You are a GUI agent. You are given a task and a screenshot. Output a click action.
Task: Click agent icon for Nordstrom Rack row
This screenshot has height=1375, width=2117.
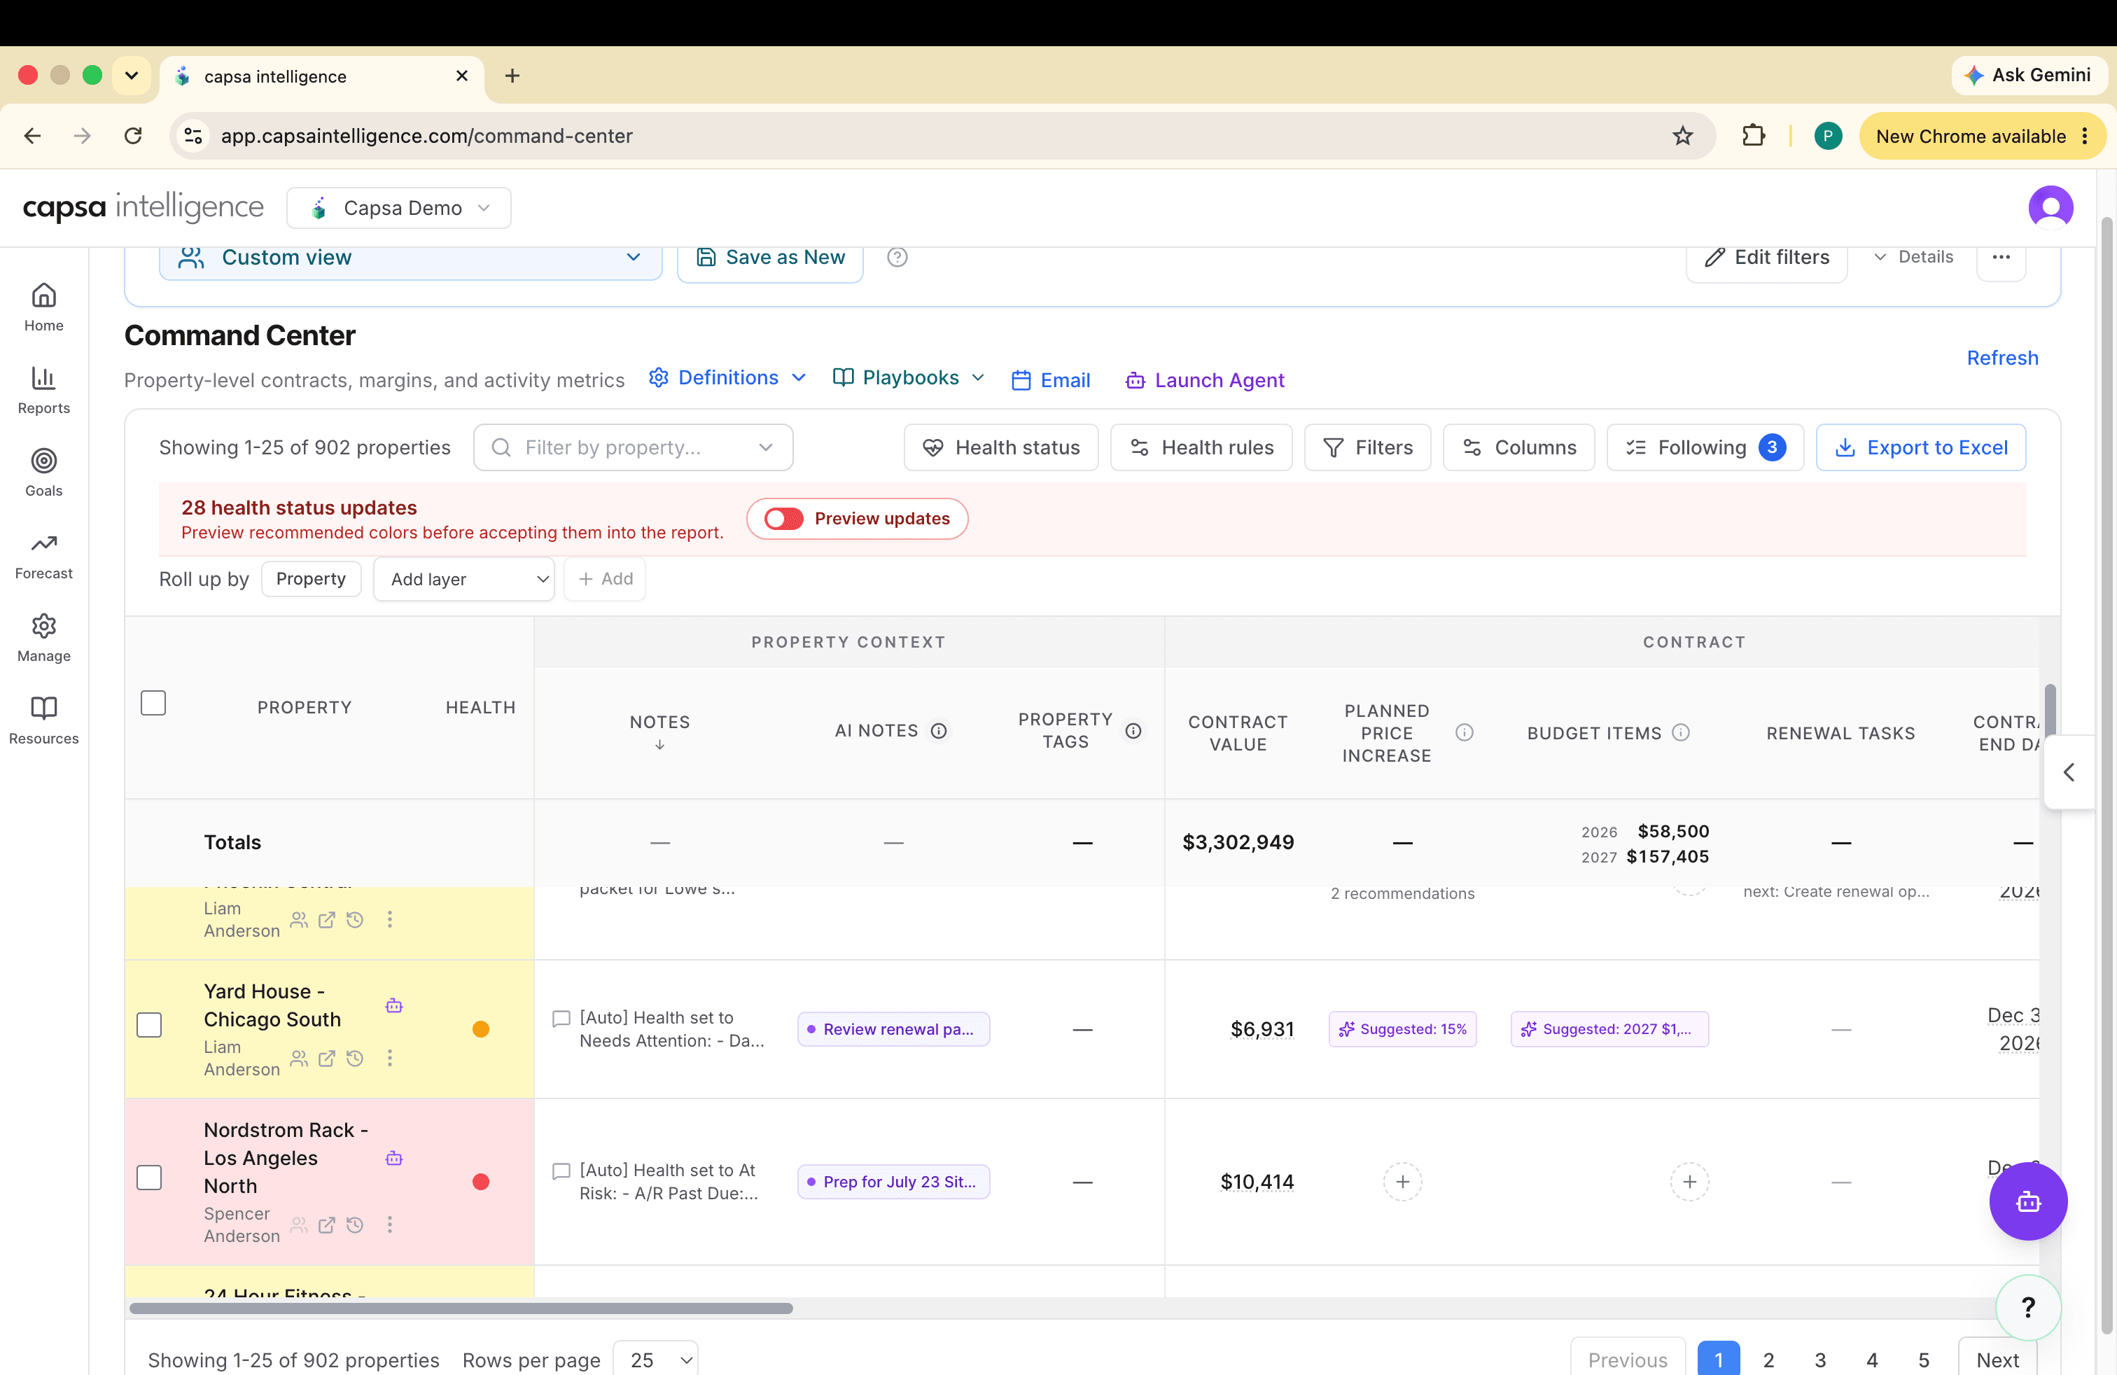pyautogui.click(x=394, y=1157)
